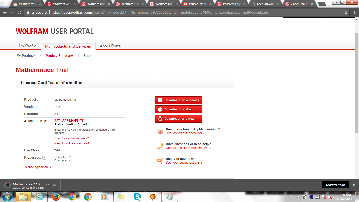The height and width of the screenshot is (202, 359).
Task: See your buying options
Action: (184, 163)
